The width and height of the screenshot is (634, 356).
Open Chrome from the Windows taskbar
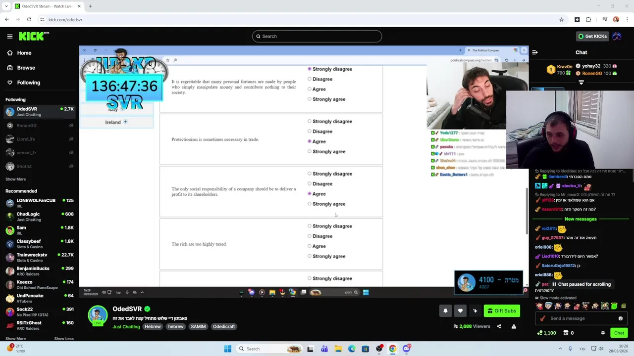[x=392, y=349]
